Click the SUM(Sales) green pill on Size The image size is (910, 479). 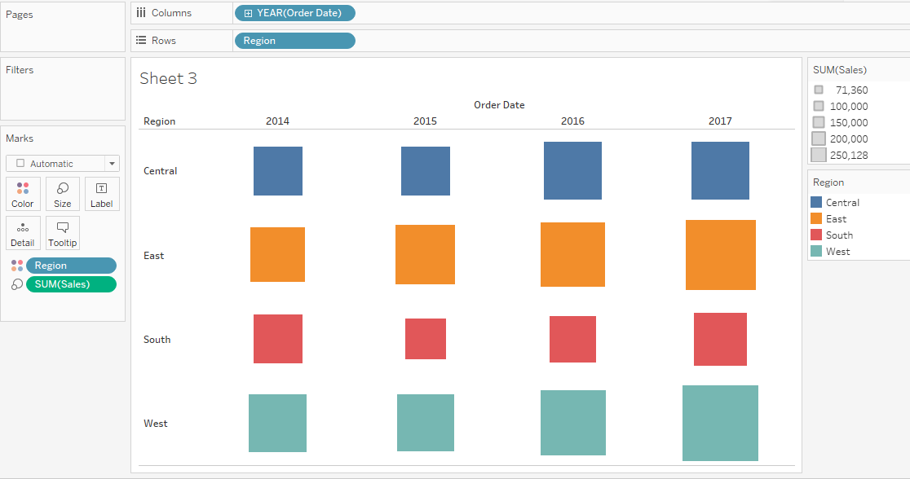pyautogui.click(x=71, y=283)
